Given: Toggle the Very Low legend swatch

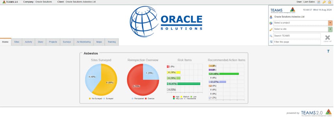Looking at the screenshot, I should (x=174, y=99).
